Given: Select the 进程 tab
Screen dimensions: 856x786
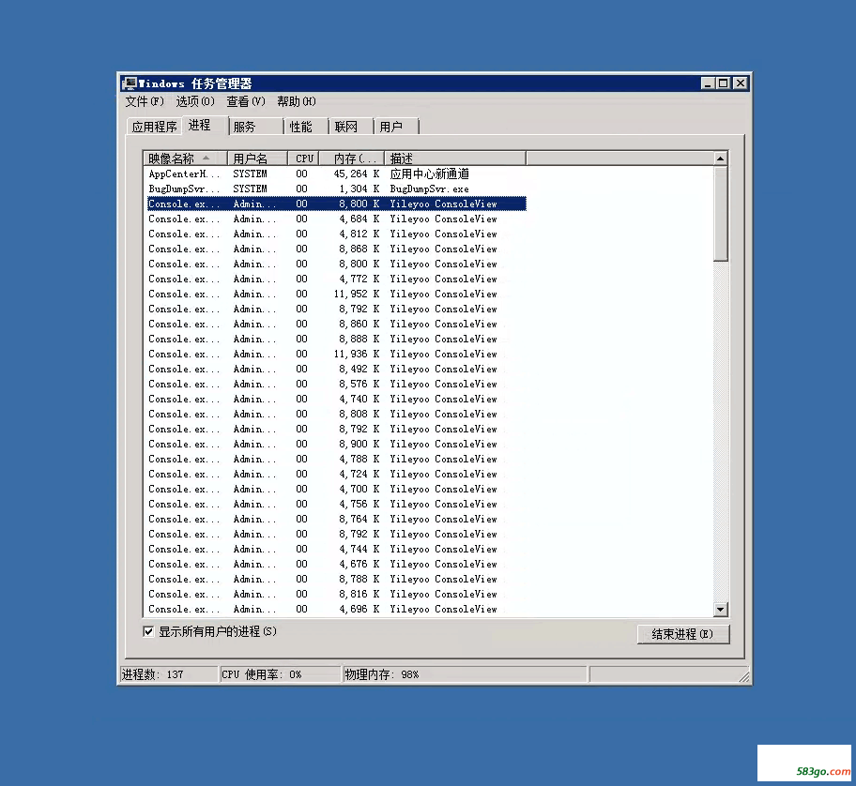Looking at the screenshot, I should (205, 125).
